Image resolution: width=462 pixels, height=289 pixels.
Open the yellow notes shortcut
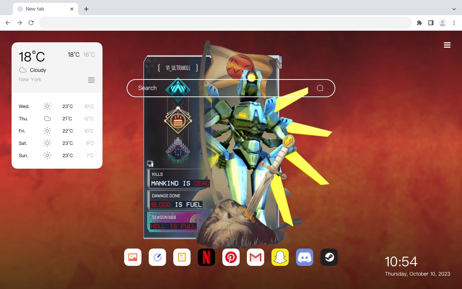pos(182,257)
